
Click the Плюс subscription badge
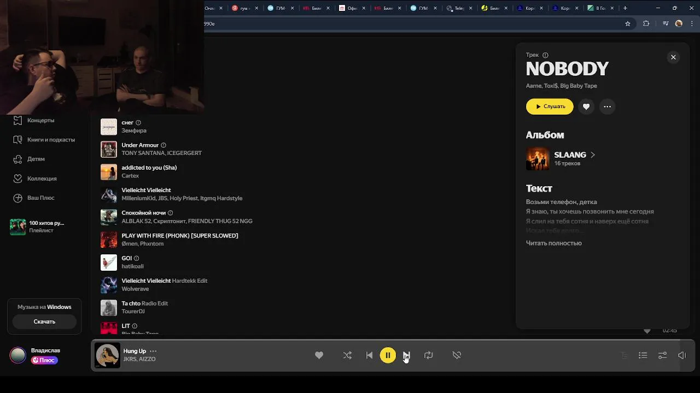tap(44, 360)
